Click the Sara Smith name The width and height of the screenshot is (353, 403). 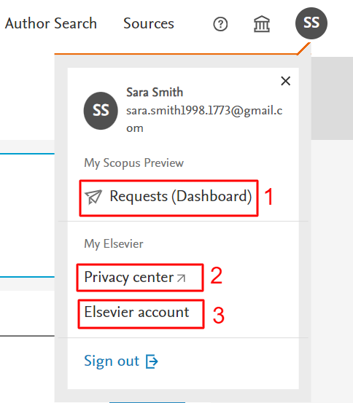pyautogui.click(x=155, y=93)
